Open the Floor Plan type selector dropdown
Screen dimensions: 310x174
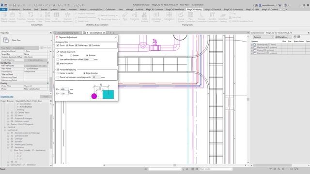pos(51,40)
